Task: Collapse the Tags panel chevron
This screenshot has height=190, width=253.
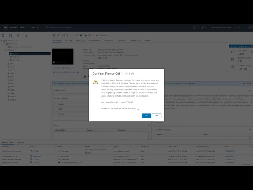Action: point(149,125)
